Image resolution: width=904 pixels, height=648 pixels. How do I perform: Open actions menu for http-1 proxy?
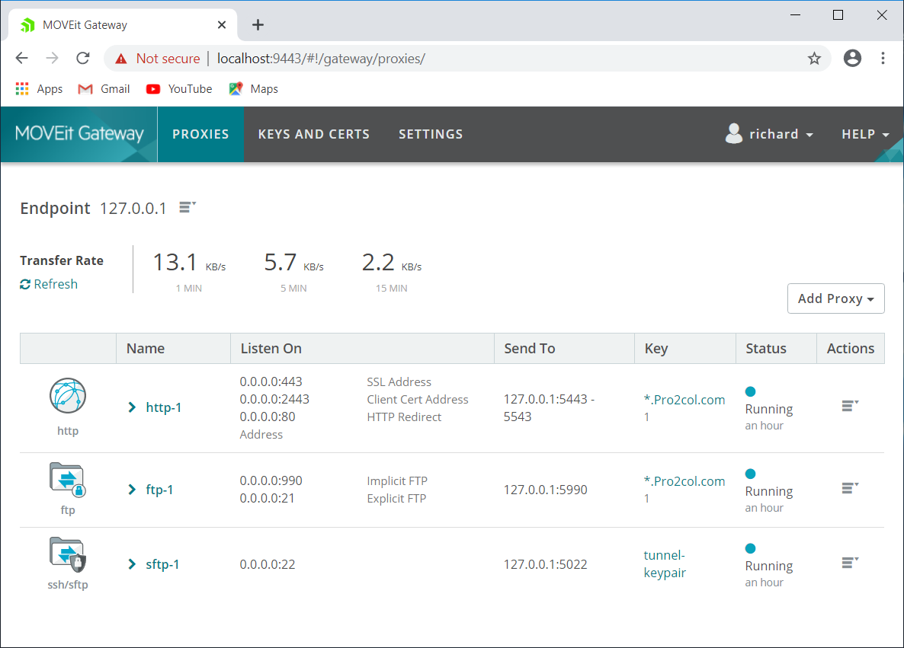850,406
